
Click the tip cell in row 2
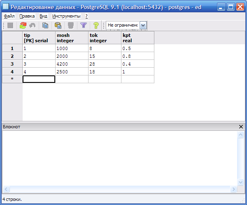(x=39, y=56)
